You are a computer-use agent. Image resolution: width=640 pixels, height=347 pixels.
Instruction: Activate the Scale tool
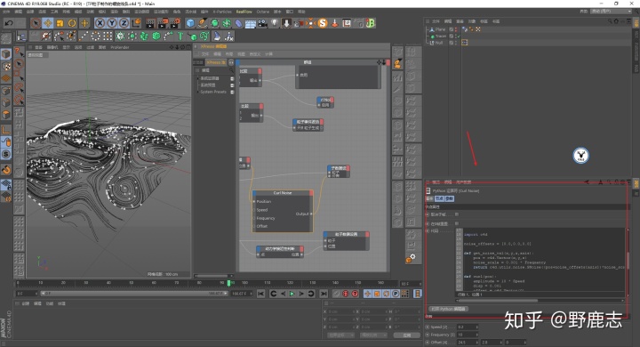point(60,23)
